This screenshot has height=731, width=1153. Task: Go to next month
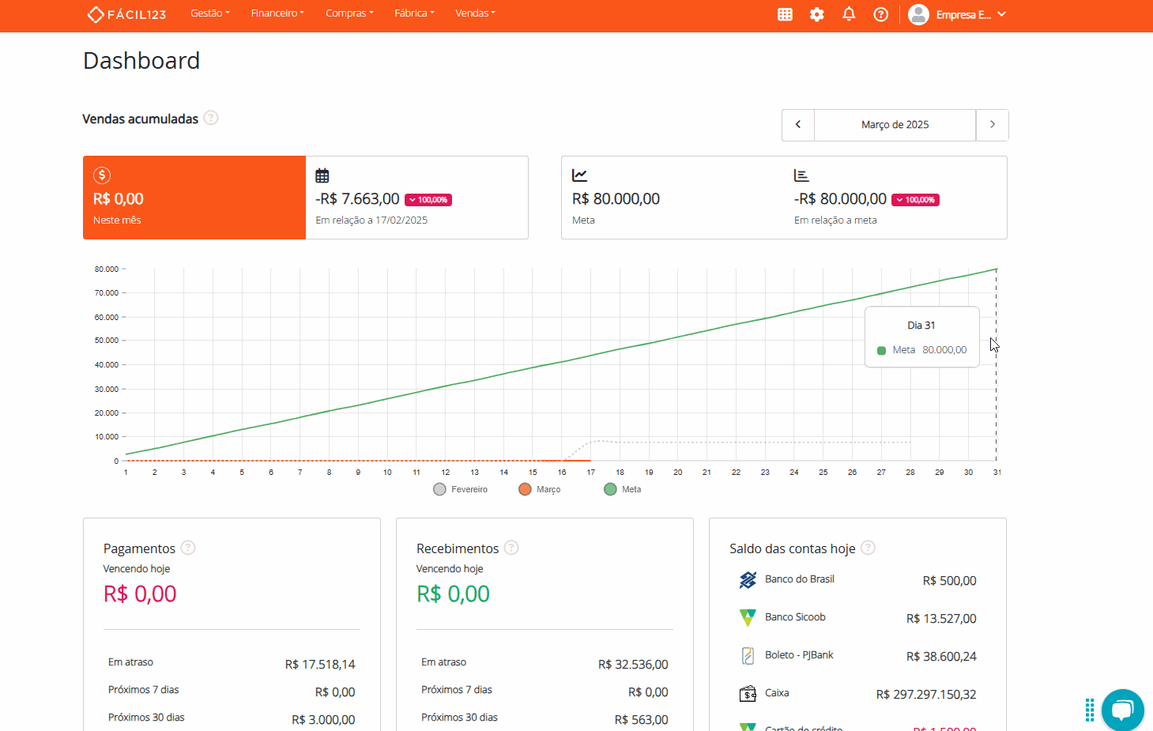[x=993, y=125]
